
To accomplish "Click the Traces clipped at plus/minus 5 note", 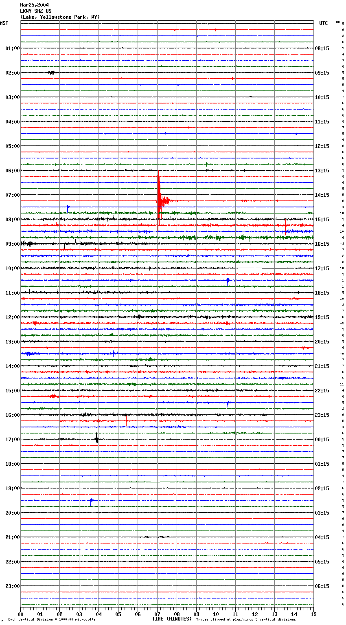I will click(x=246, y=619).
